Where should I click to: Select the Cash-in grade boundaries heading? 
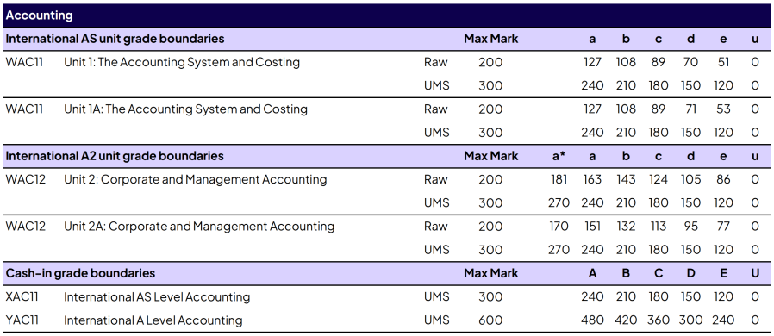80,273
